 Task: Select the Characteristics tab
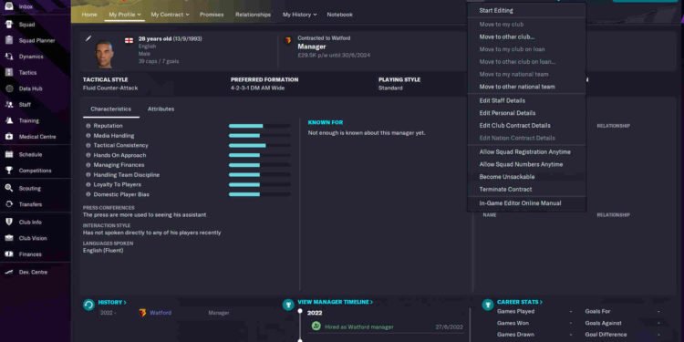point(110,109)
